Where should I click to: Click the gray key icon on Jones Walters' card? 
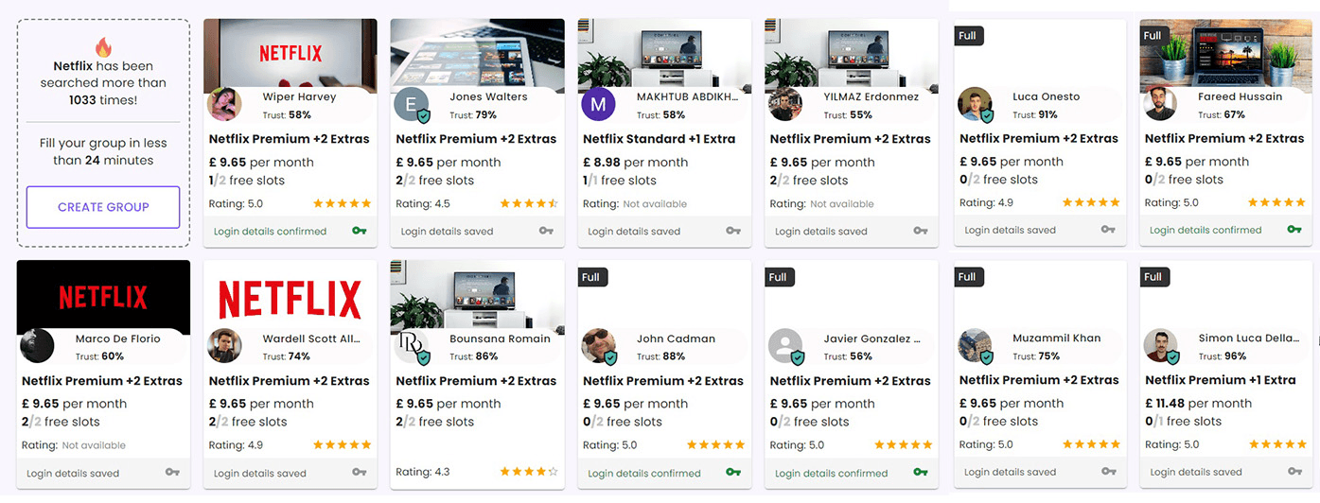(x=546, y=231)
